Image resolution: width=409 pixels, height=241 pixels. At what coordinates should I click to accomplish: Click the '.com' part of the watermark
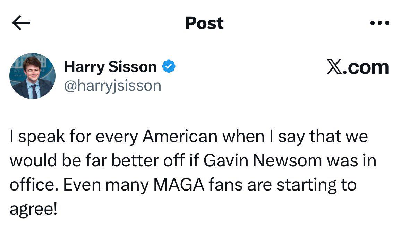click(x=366, y=67)
